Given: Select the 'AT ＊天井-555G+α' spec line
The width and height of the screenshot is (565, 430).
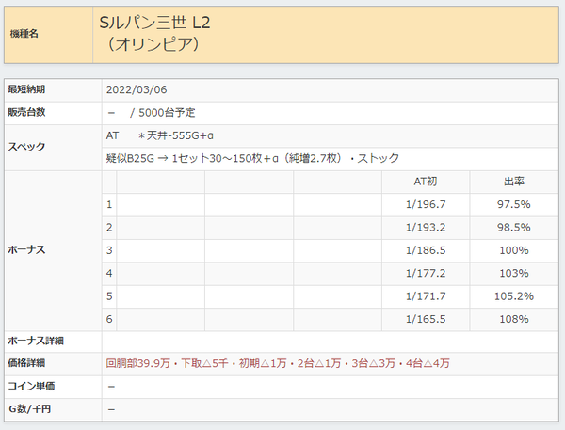Looking at the screenshot, I should tap(160, 135).
